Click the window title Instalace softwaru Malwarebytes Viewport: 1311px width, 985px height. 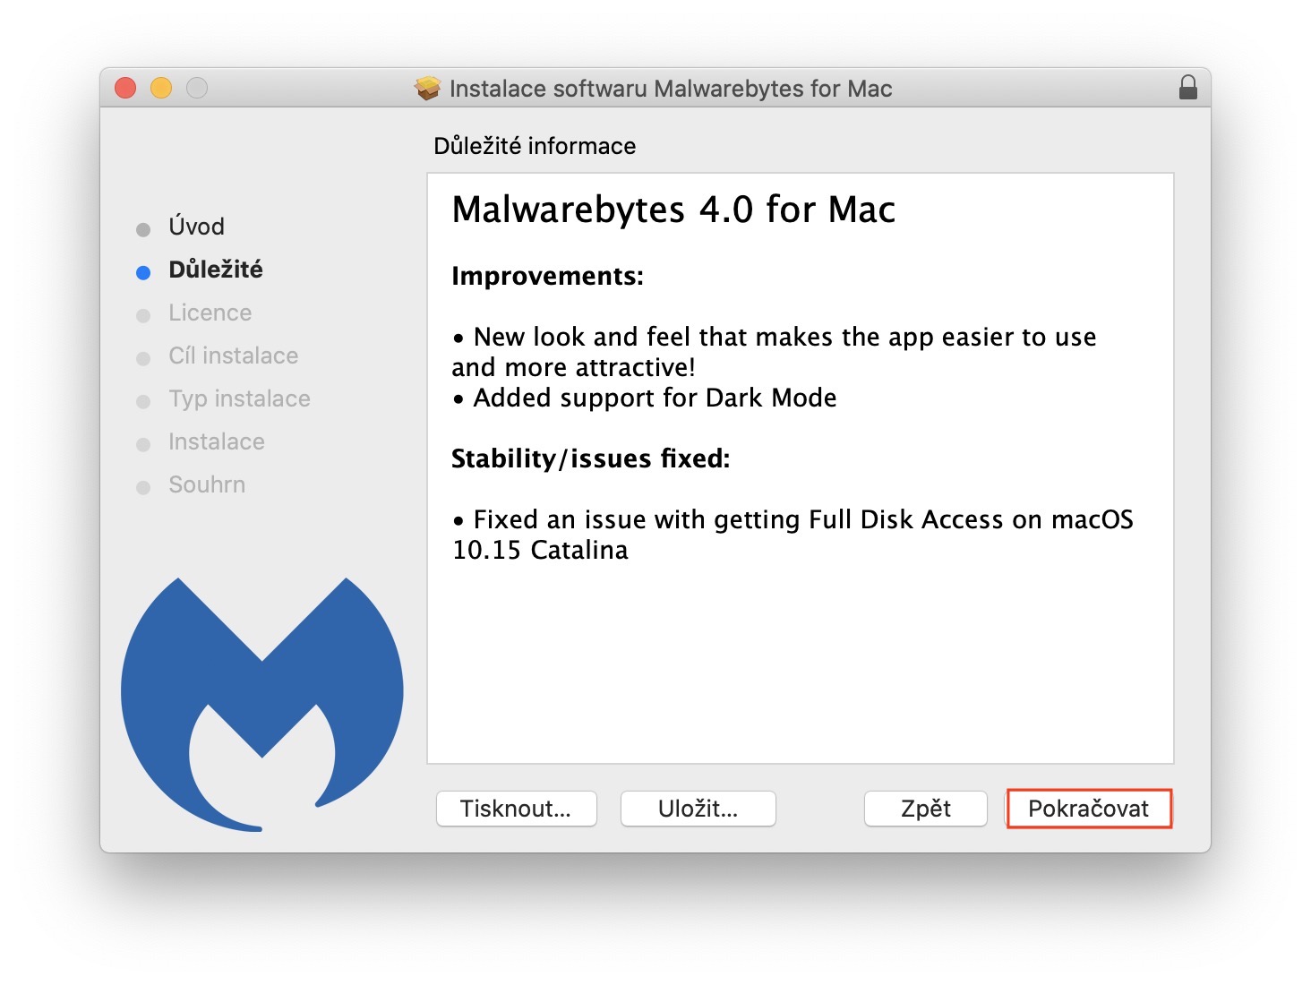(x=671, y=89)
